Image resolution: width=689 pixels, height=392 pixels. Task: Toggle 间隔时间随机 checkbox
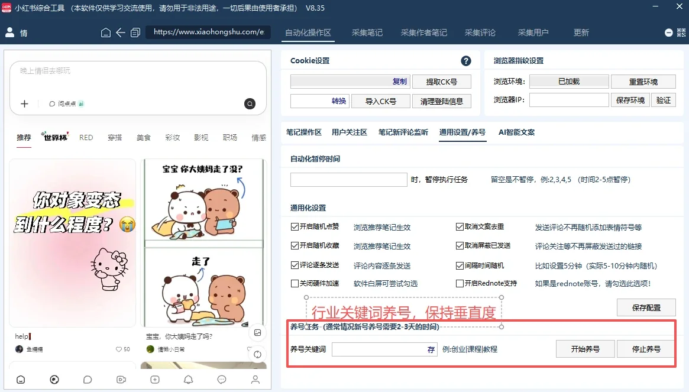pos(460,265)
